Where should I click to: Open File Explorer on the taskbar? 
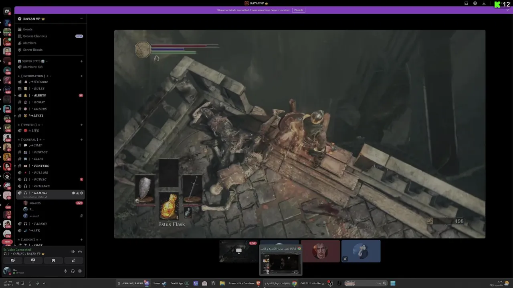[x=222, y=283]
